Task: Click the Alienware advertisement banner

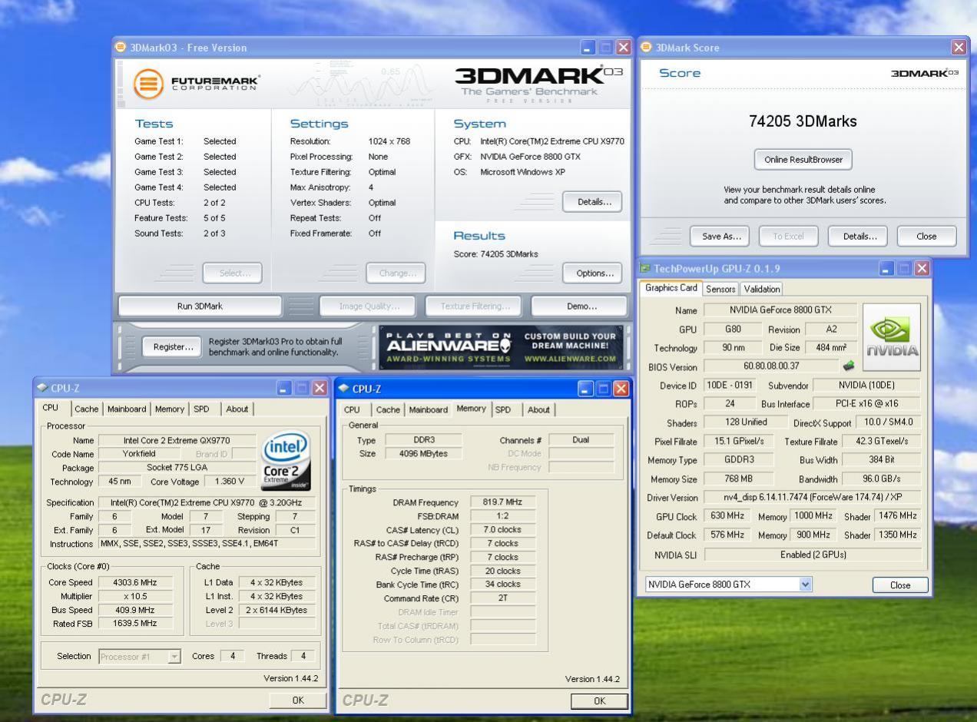Action: pyautogui.click(x=502, y=348)
